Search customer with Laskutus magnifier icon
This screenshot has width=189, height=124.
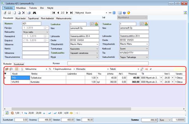coord(92,24)
